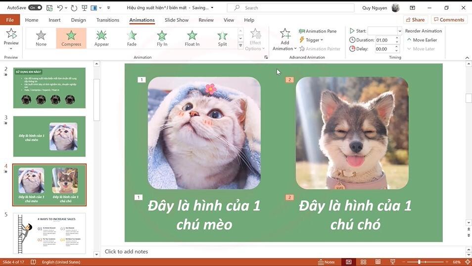Select the Split animation
This screenshot has height=266, width=472.
click(x=223, y=38)
